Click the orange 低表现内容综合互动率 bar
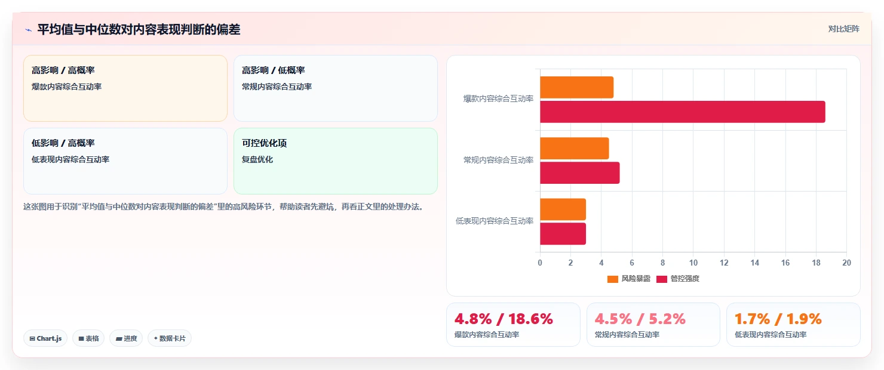Image resolution: width=884 pixels, height=370 pixels. pyautogui.click(x=563, y=209)
